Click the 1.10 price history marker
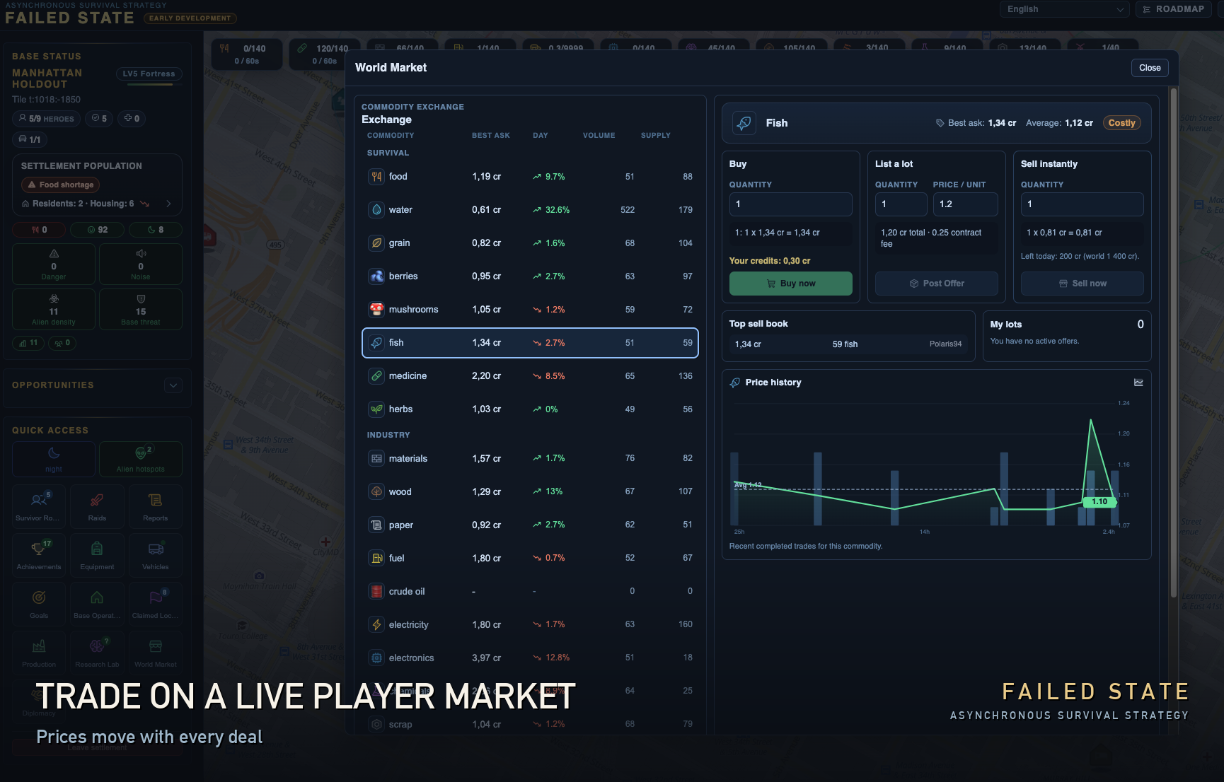Image resolution: width=1224 pixels, height=782 pixels. pyautogui.click(x=1099, y=502)
